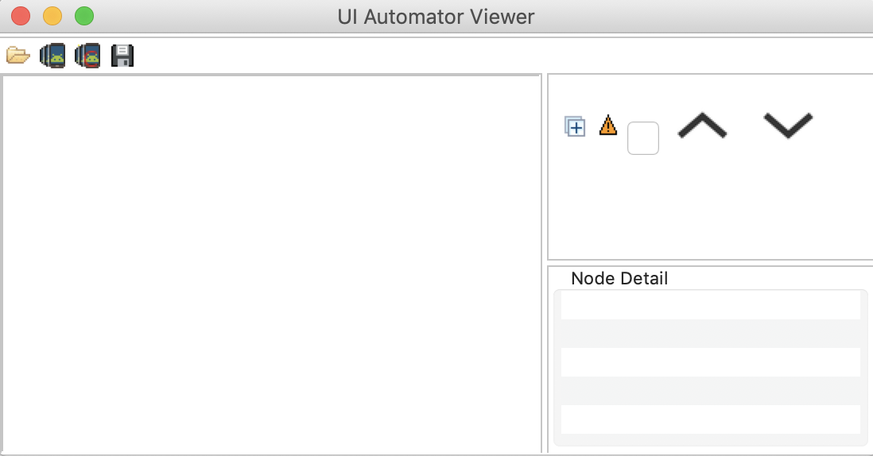Go to next result with down chevron

(788, 125)
